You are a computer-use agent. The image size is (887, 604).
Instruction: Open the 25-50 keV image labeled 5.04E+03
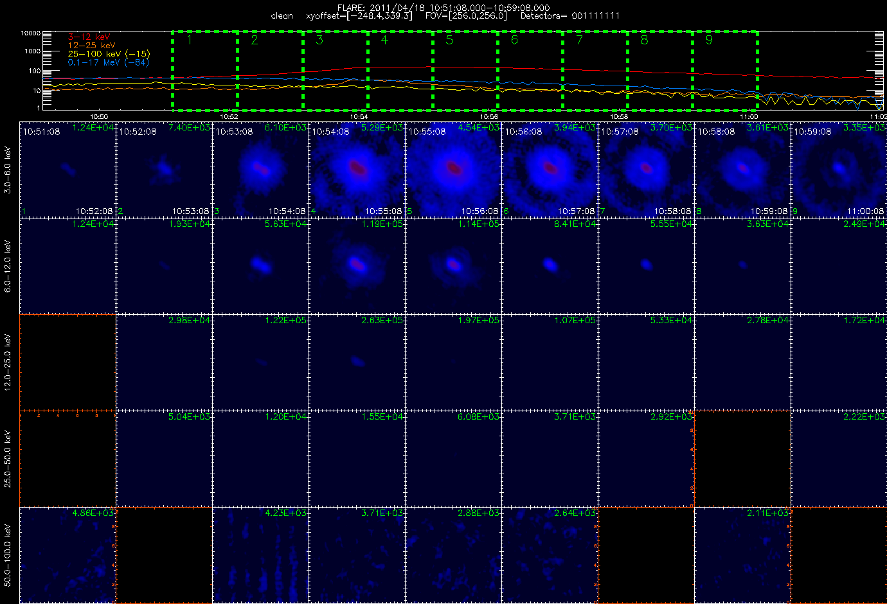165,458
